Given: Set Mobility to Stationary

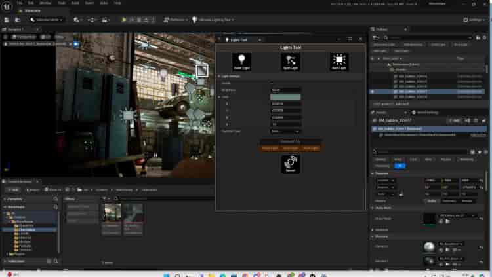Looking at the screenshot, I should pos(449,201).
